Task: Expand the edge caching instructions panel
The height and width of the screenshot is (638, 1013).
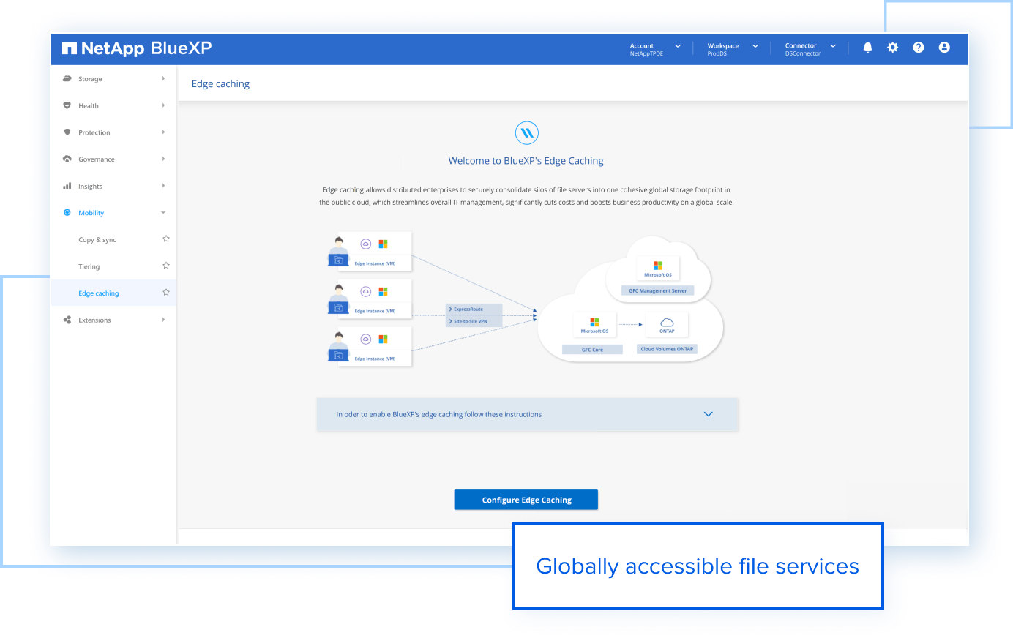Action: tap(709, 413)
